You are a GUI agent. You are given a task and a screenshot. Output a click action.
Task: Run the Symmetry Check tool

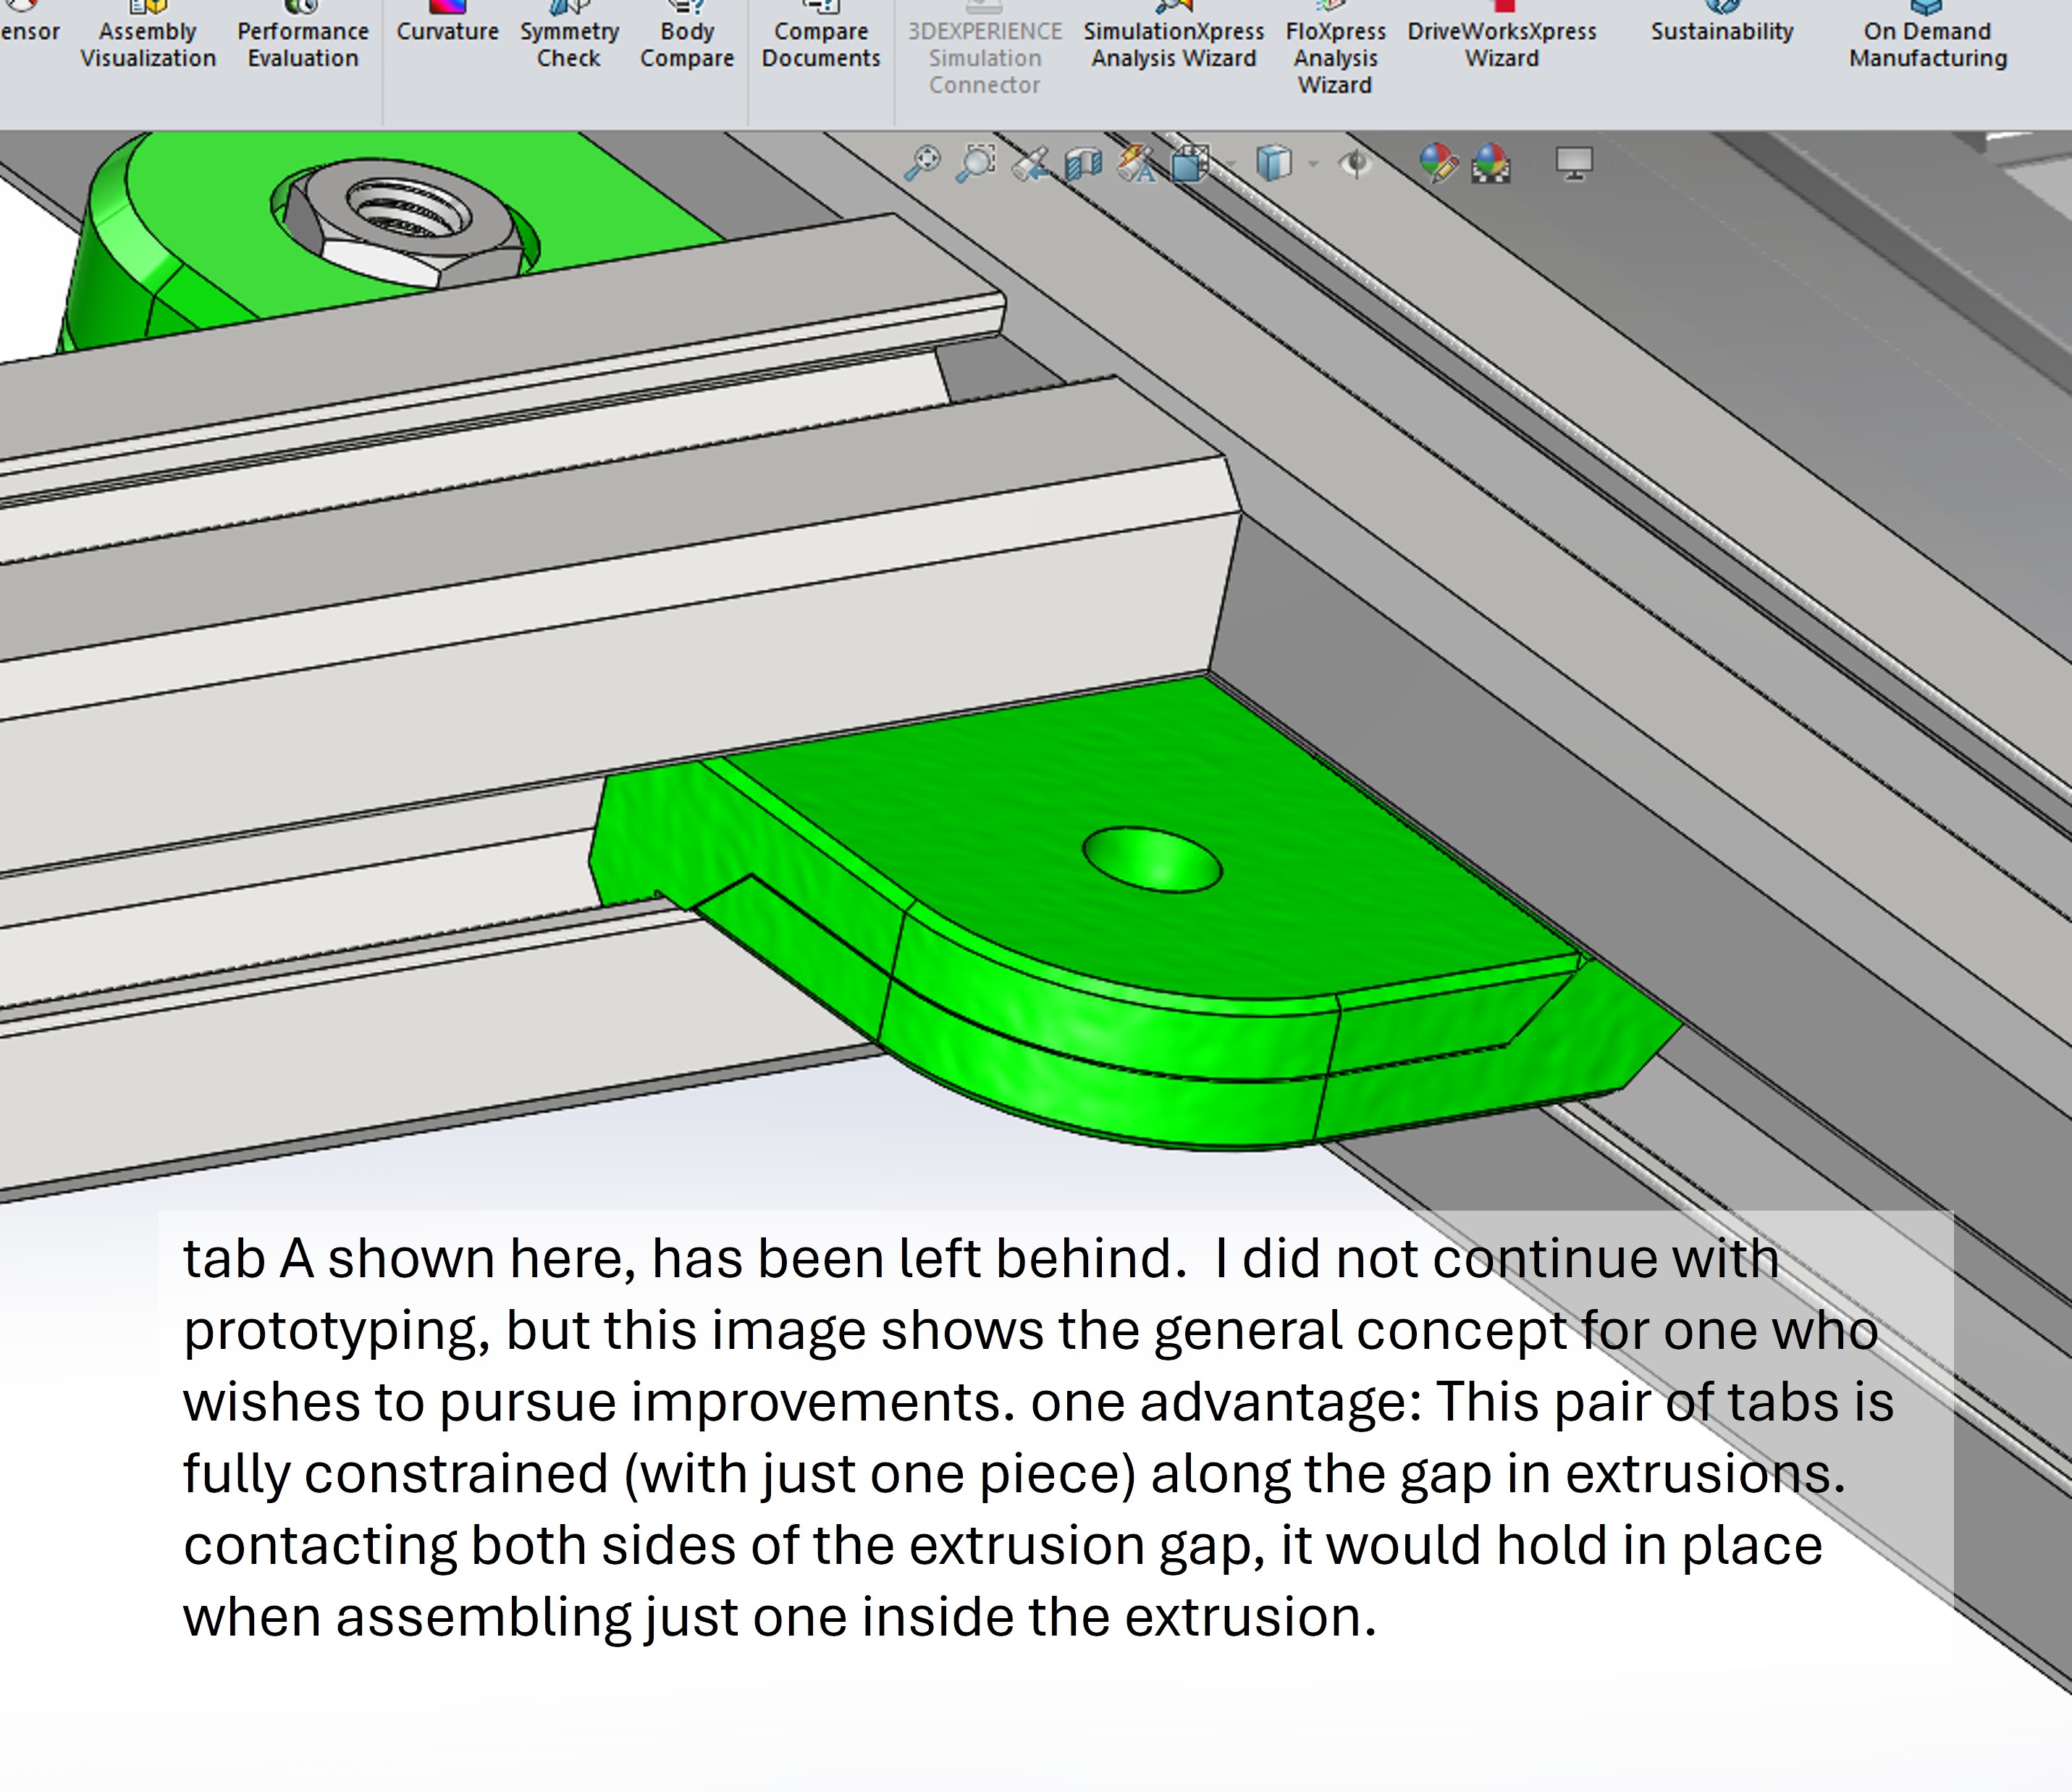pyautogui.click(x=569, y=44)
